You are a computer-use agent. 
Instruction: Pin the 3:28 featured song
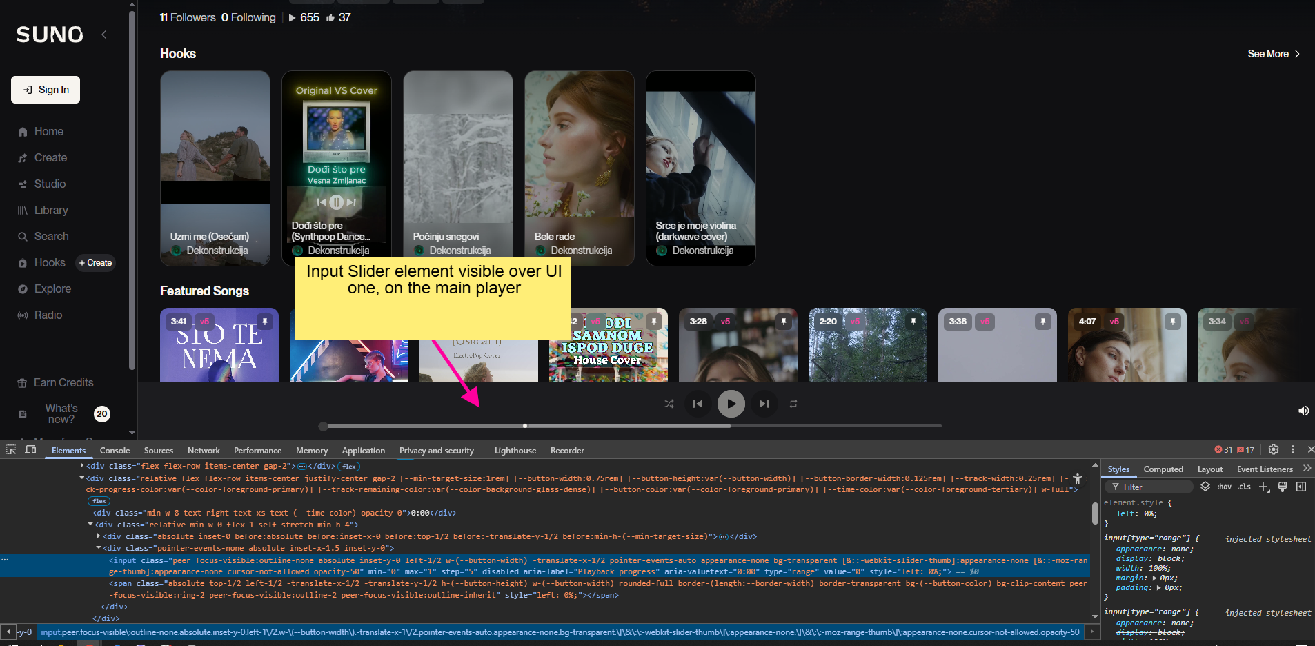(x=784, y=322)
